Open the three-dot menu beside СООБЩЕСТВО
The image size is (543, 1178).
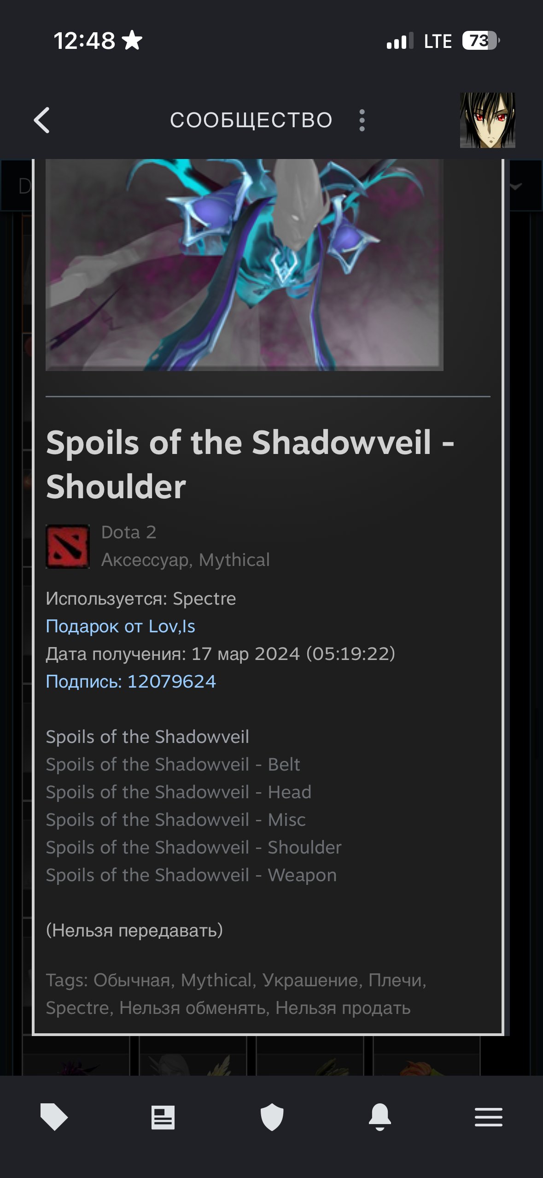pyautogui.click(x=362, y=120)
